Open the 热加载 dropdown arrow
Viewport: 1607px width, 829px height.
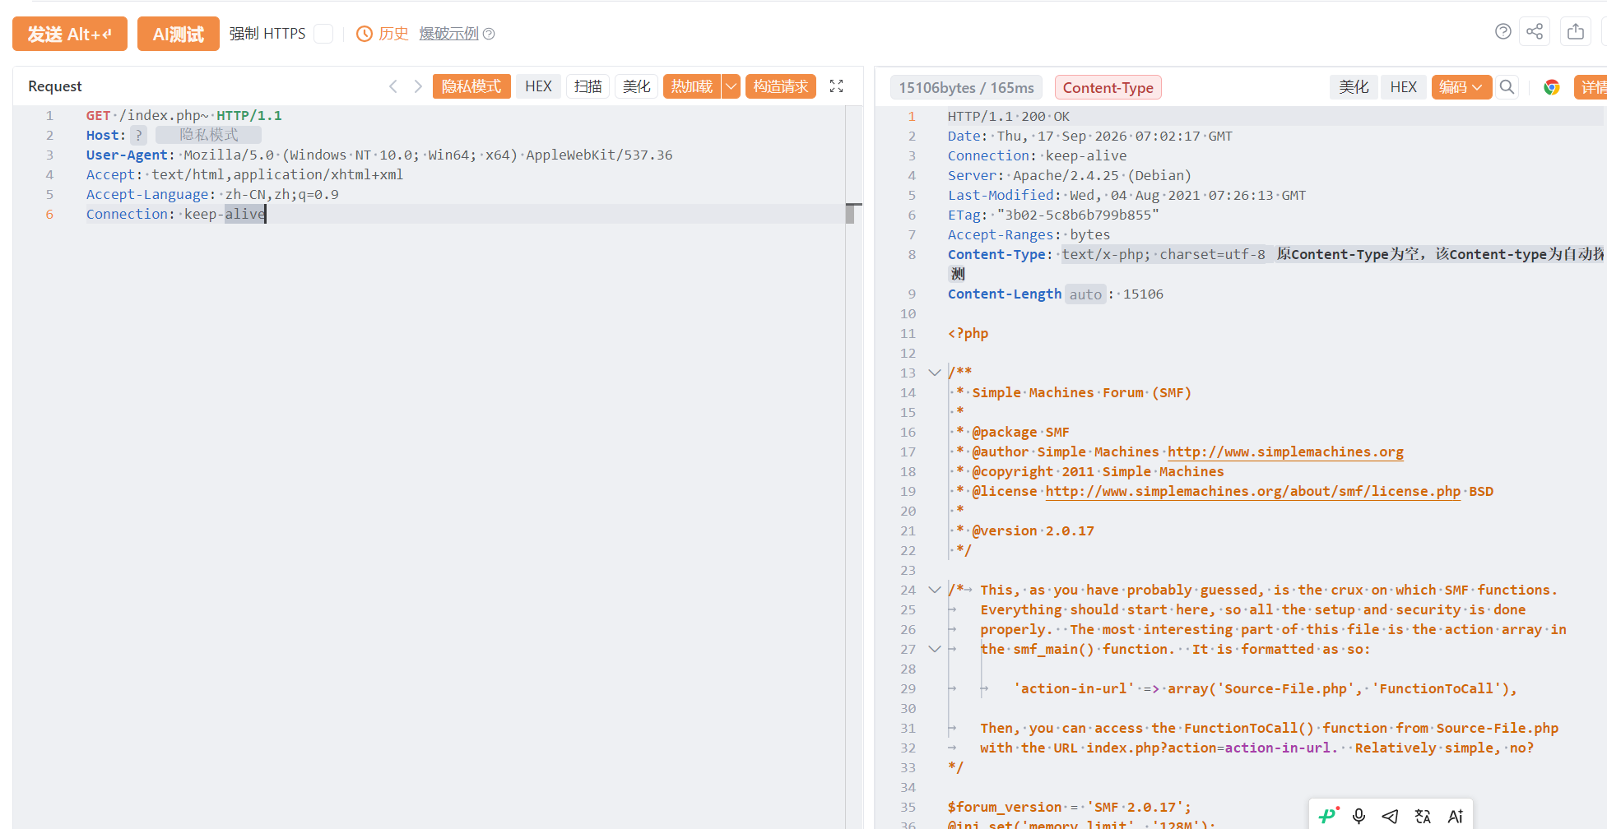731,86
